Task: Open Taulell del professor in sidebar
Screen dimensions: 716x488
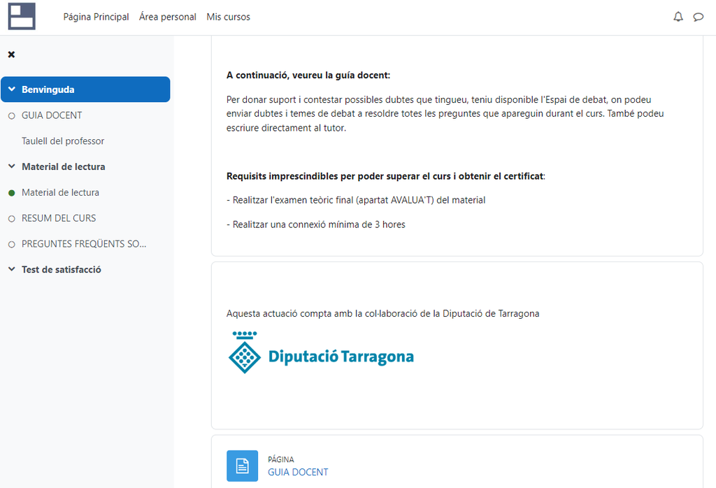Action: click(63, 141)
